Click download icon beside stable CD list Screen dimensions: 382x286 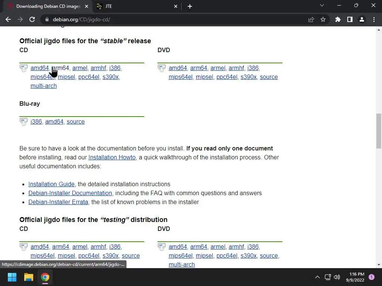pos(24,68)
